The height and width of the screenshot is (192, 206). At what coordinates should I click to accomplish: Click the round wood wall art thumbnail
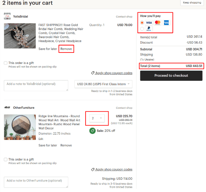(x=20, y=127)
